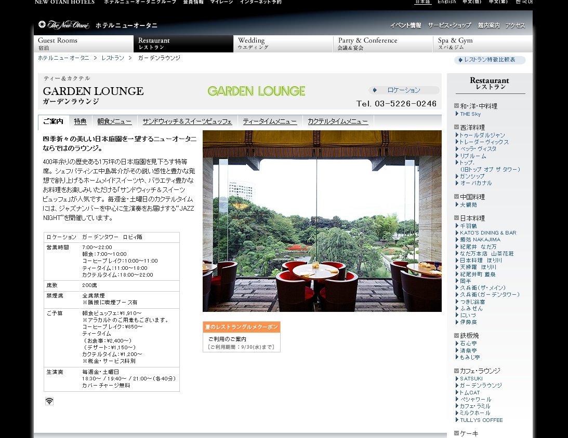Open 久兵衛(ガーデンタワー) link

tap(490, 295)
